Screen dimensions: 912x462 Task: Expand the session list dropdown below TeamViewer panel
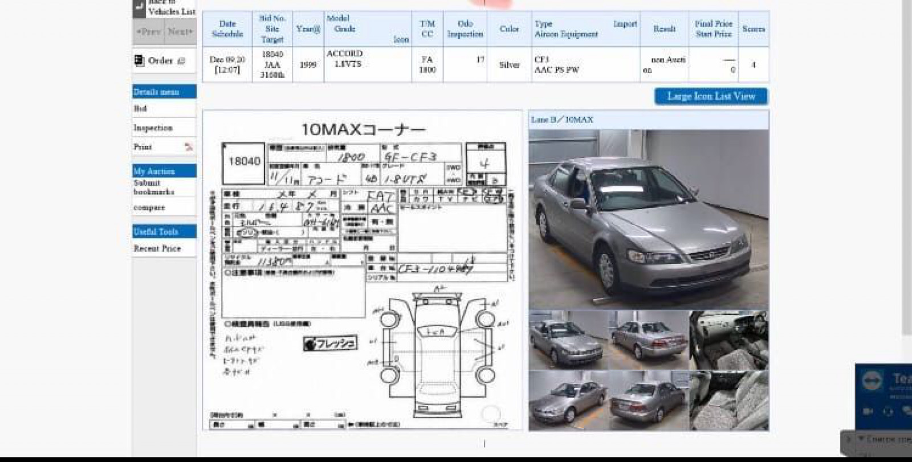click(861, 439)
